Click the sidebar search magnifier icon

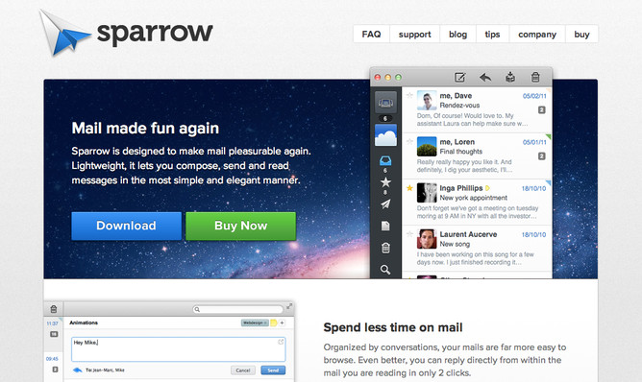click(x=385, y=270)
